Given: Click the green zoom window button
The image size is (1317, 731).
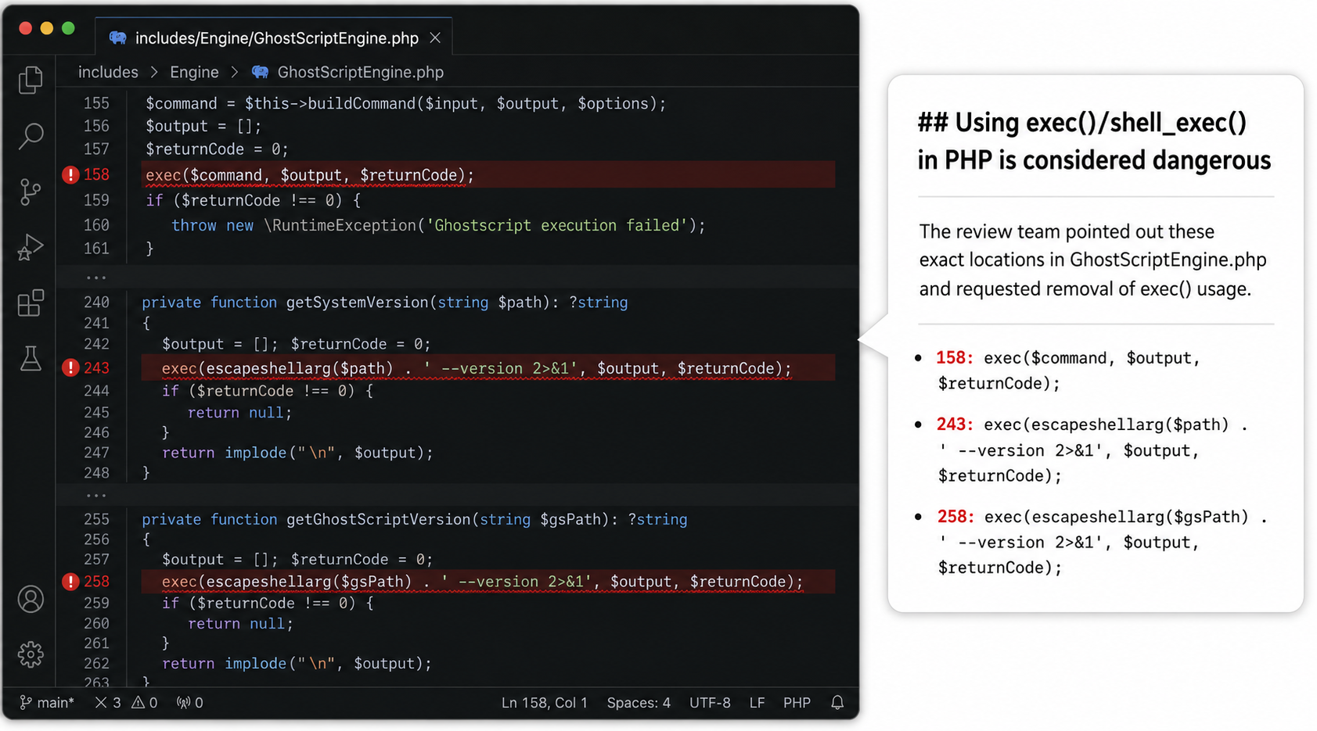Looking at the screenshot, I should [68, 28].
